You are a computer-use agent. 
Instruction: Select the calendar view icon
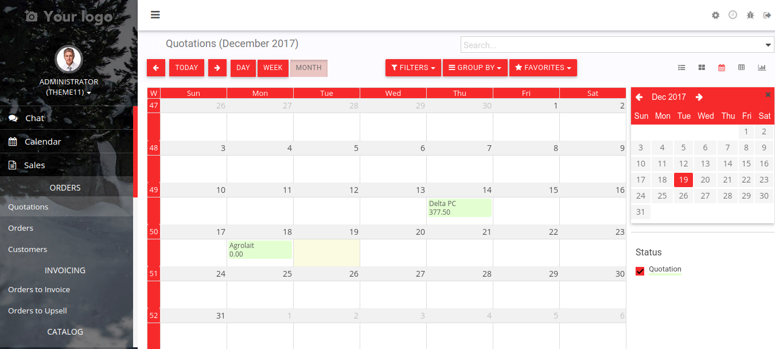(x=722, y=68)
